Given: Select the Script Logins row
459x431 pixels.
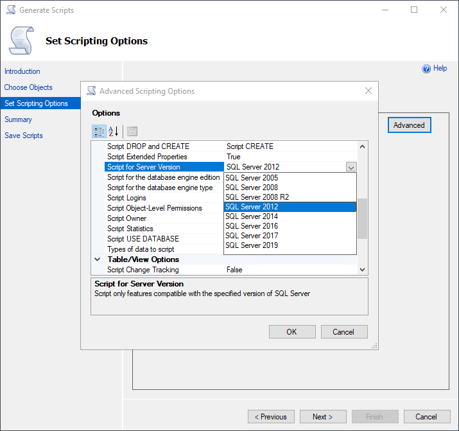Looking at the screenshot, I should click(x=164, y=198).
